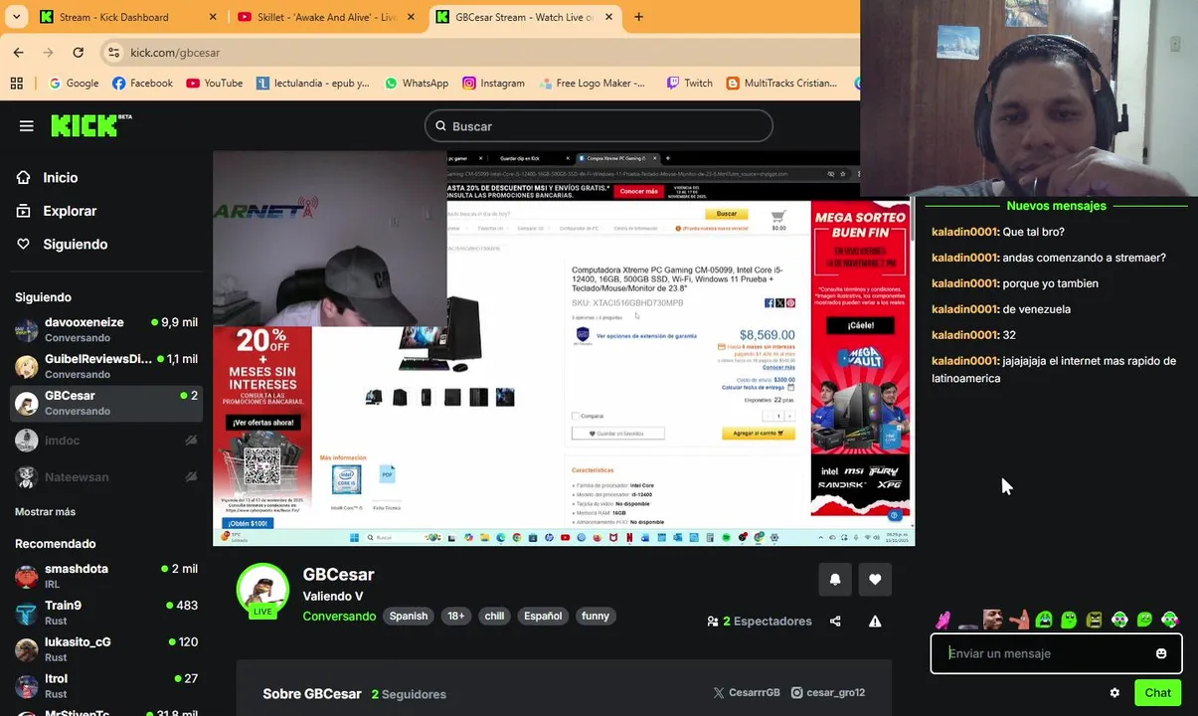
Task: Open the tab search dropdown arrow
Action: pyautogui.click(x=16, y=17)
